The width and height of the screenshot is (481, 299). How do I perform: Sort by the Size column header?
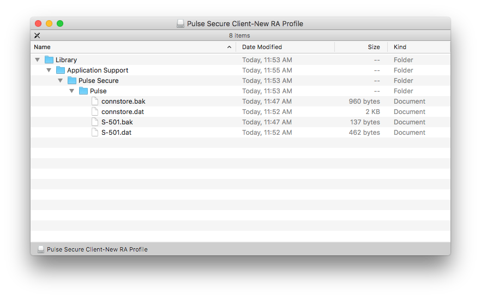point(361,47)
